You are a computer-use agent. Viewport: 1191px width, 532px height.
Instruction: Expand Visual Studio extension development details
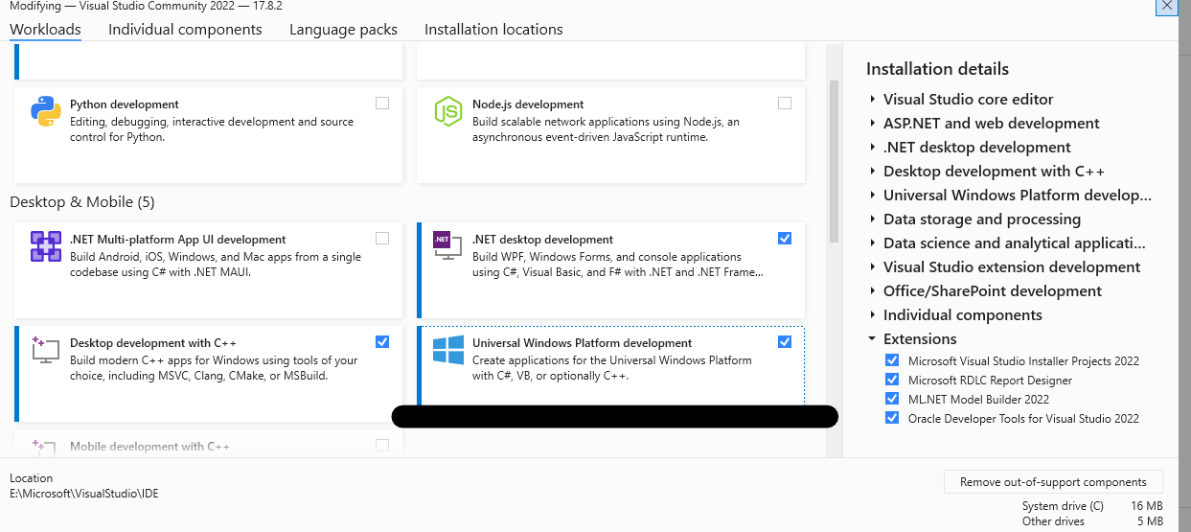pyautogui.click(x=873, y=266)
